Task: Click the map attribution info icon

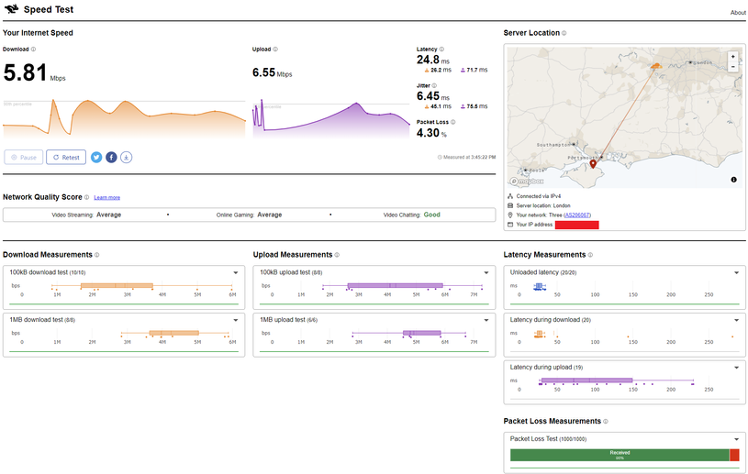Action: [x=733, y=180]
